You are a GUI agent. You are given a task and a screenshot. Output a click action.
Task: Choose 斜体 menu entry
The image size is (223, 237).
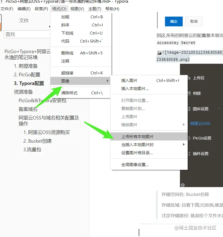tap(81, 25)
